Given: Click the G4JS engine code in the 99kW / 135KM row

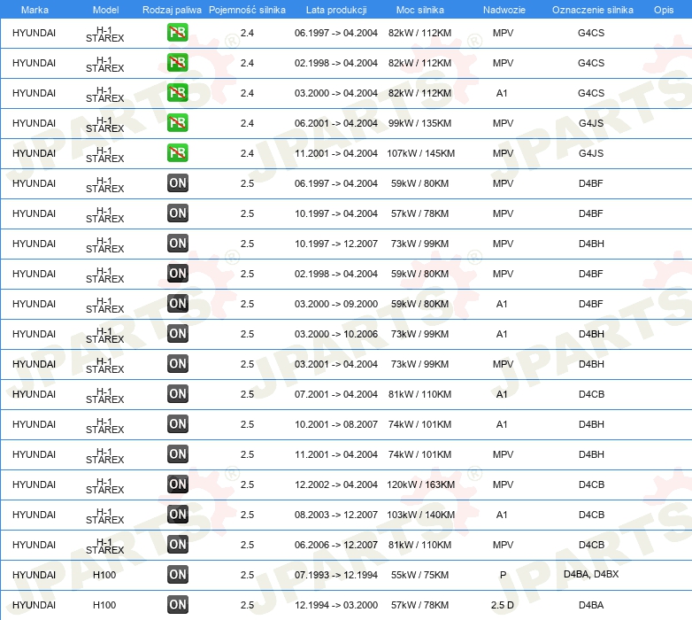Looking at the screenshot, I should pos(591,123).
